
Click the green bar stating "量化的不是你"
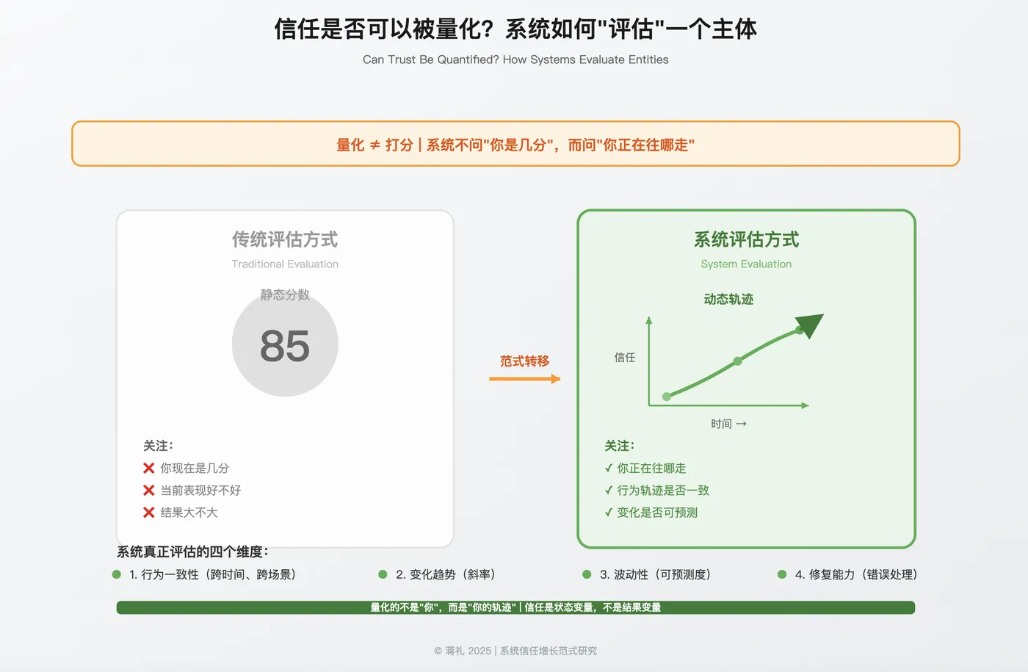tap(515, 607)
